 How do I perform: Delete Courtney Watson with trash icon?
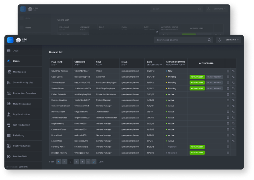[228, 71]
